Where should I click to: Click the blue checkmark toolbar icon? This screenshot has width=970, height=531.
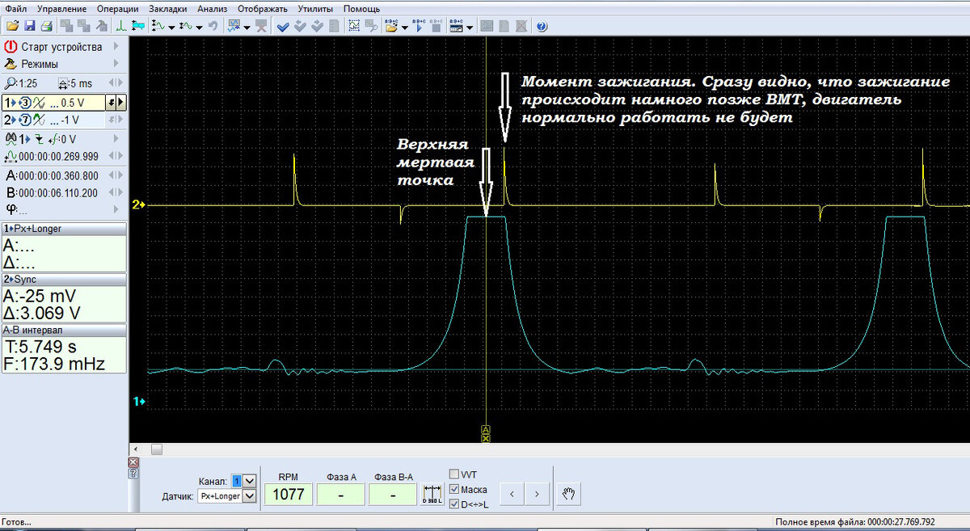pos(282,27)
